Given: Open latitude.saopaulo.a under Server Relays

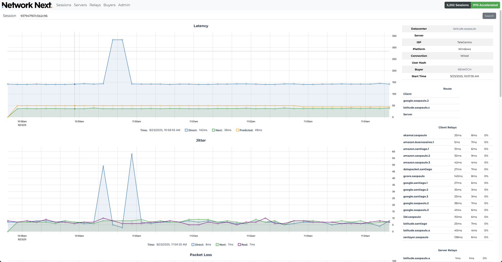Looking at the screenshot, I should [x=416, y=258].
